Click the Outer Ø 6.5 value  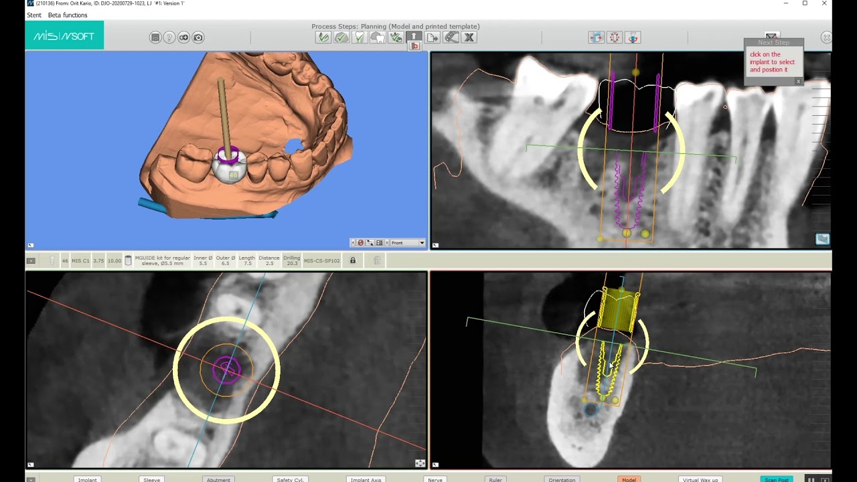coord(225,260)
